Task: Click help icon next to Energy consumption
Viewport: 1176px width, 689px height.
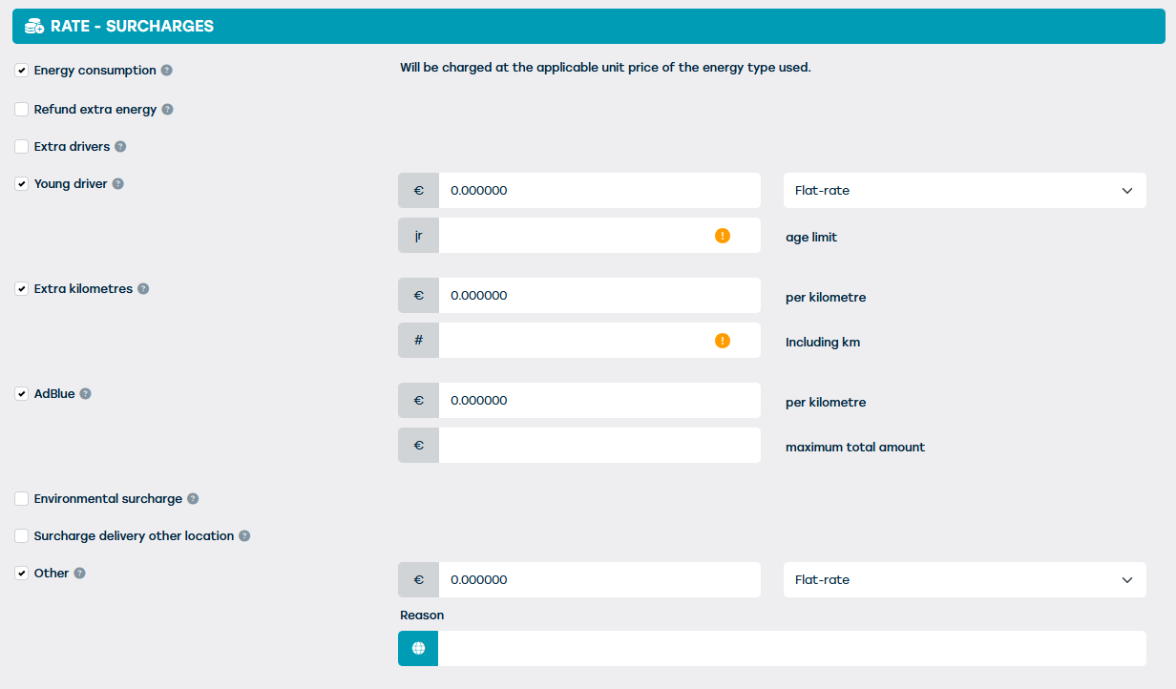Action: [x=167, y=71]
